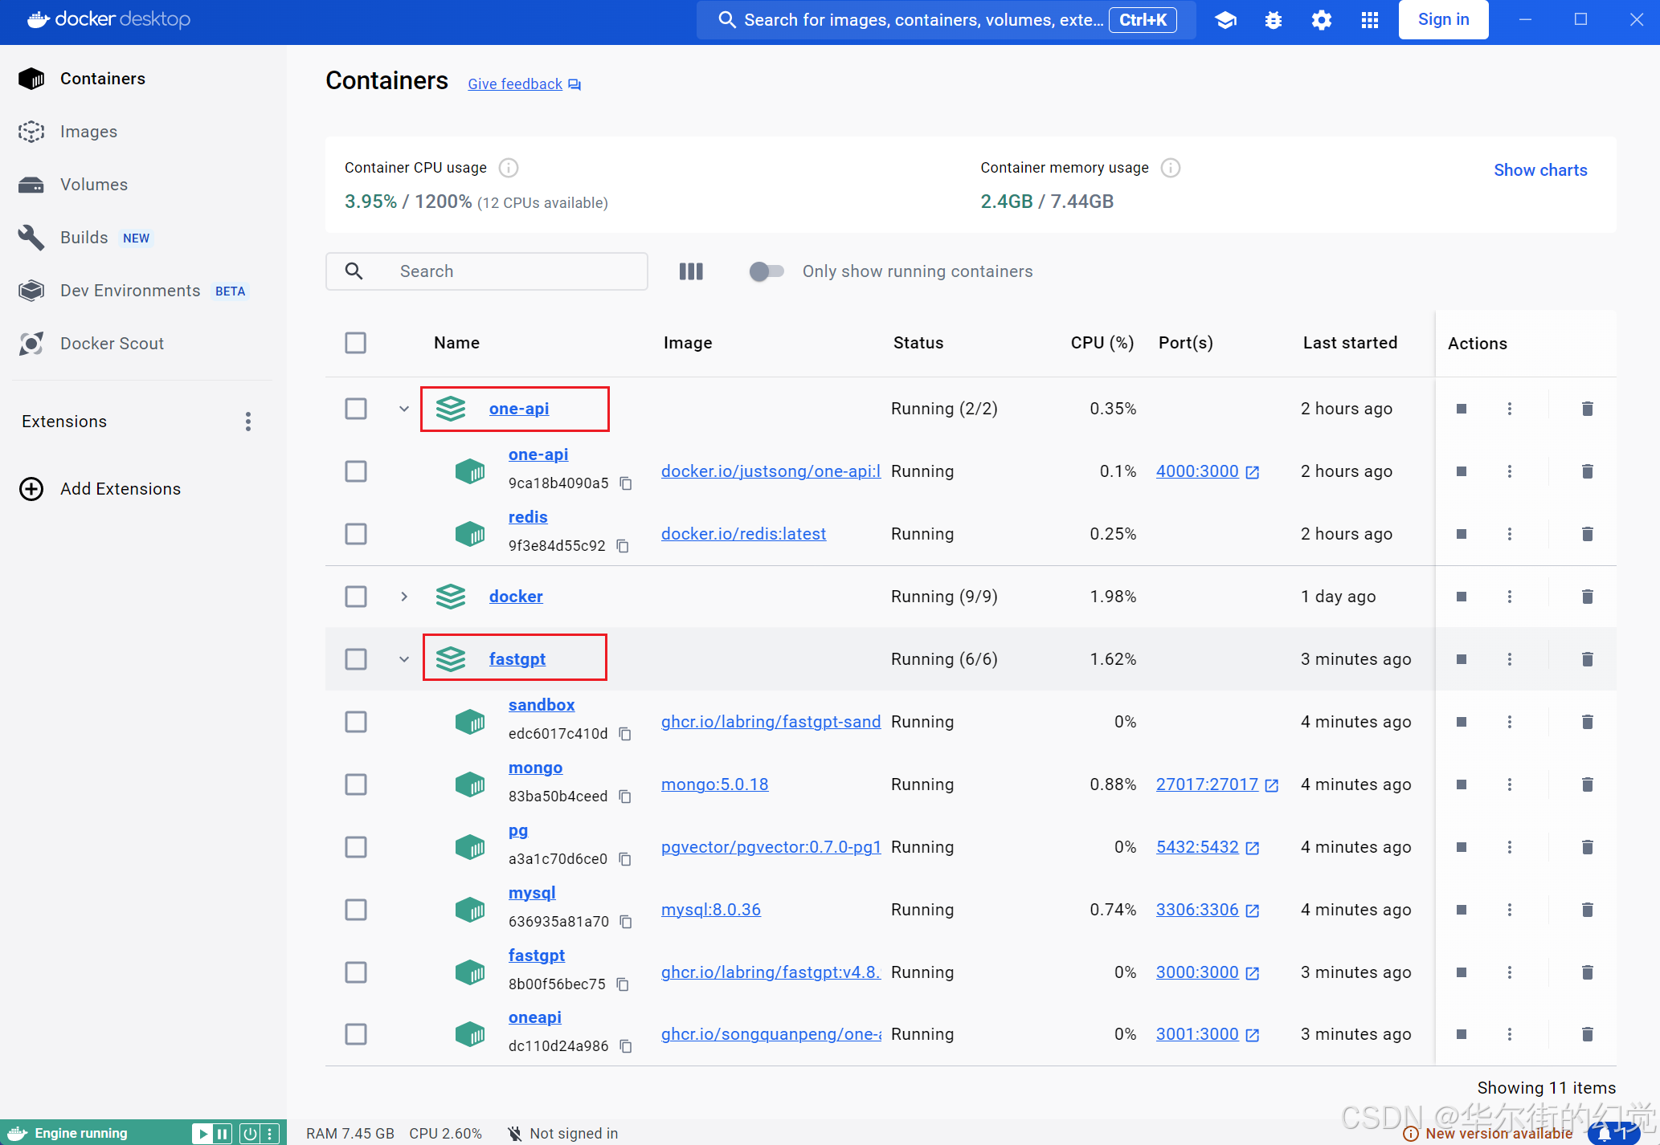Click Add Extensions menu item
This screenshot has width=1660, height=1145.
[121, 488]
